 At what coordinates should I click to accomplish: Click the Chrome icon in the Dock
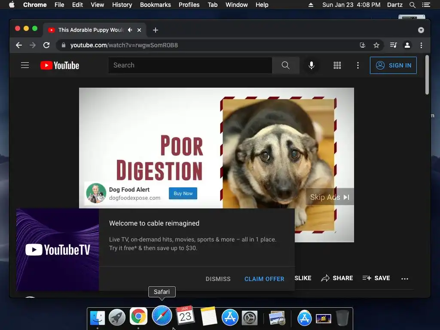click(x=138, y=317)
